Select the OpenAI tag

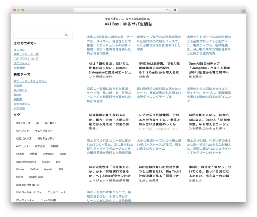pyautogui.click(x=48, y=169)
